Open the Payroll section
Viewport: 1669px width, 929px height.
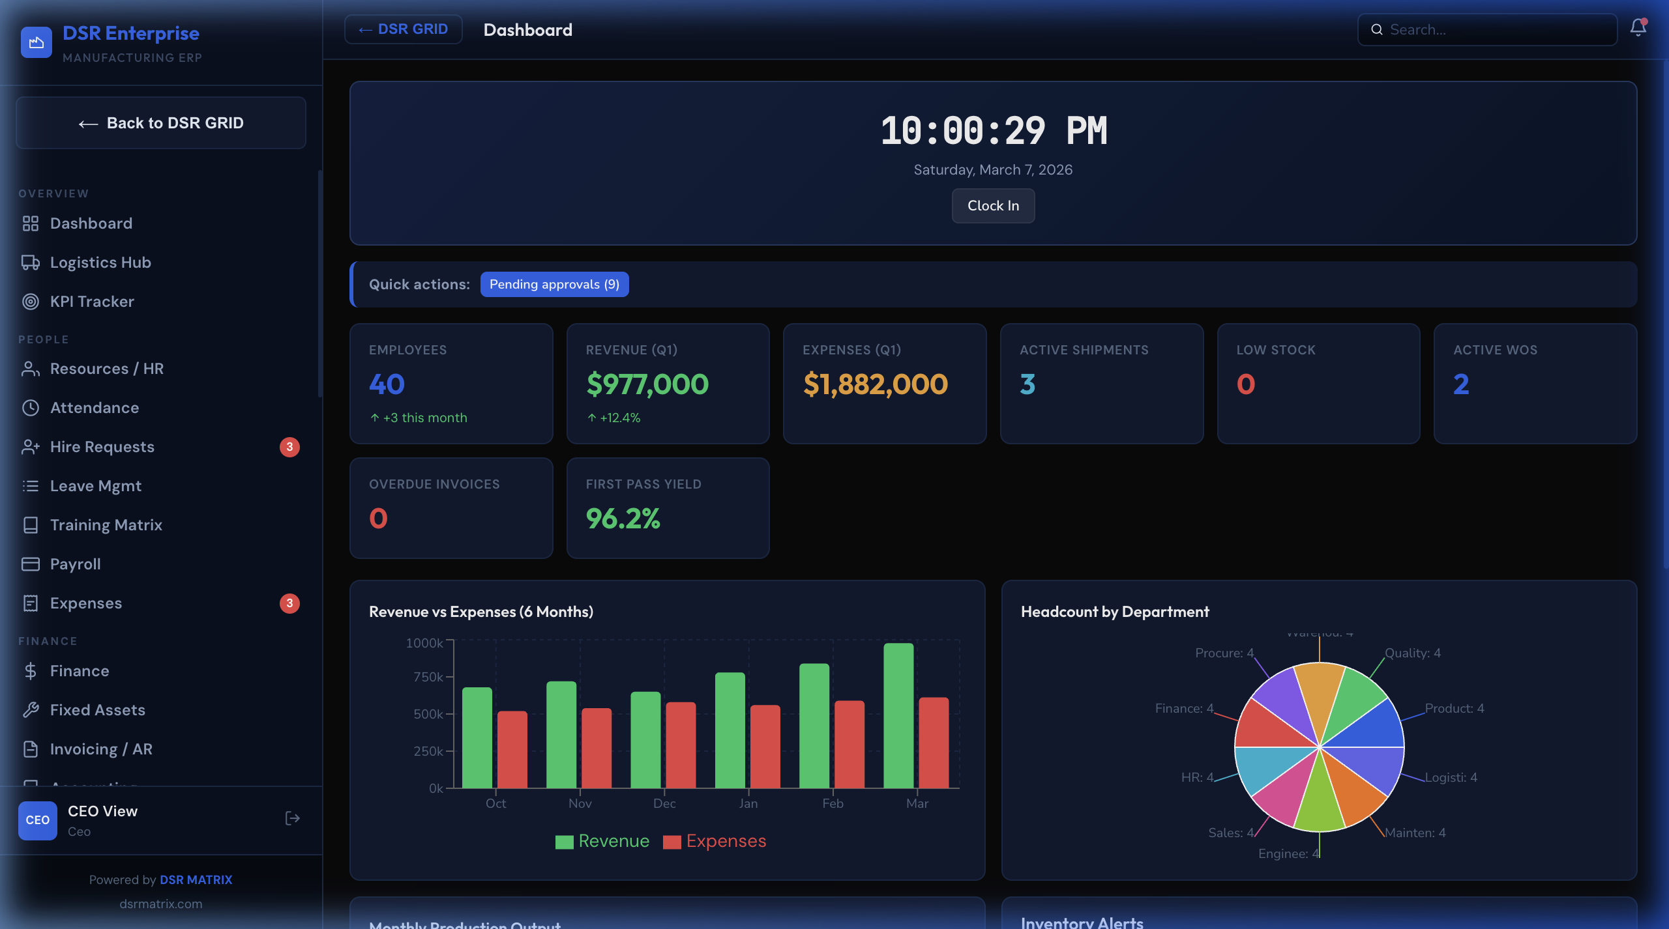tap(75, 564)
